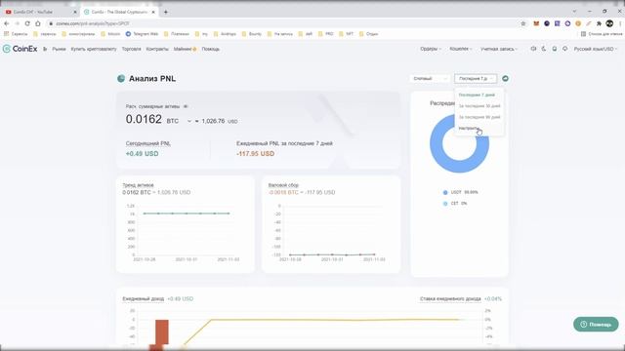625x351 pixels.
Task: Toggle USDT in the distribution legend
Action: (460, 192)
